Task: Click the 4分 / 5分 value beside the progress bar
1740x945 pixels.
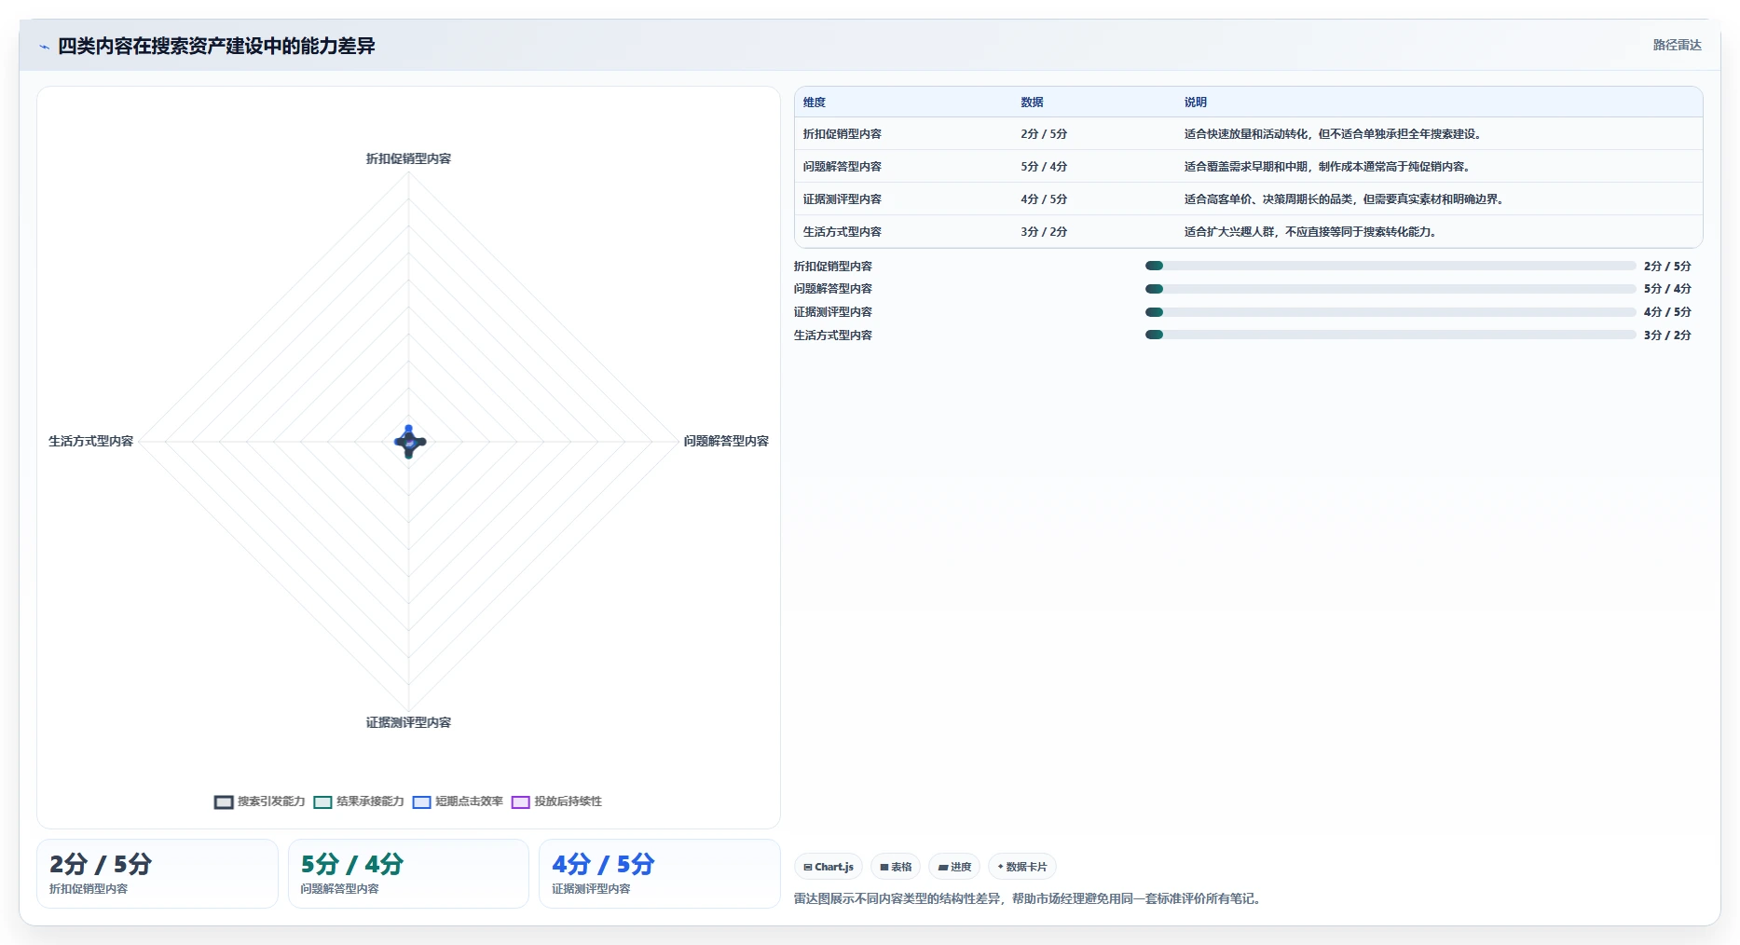Action: [1667, 312]
